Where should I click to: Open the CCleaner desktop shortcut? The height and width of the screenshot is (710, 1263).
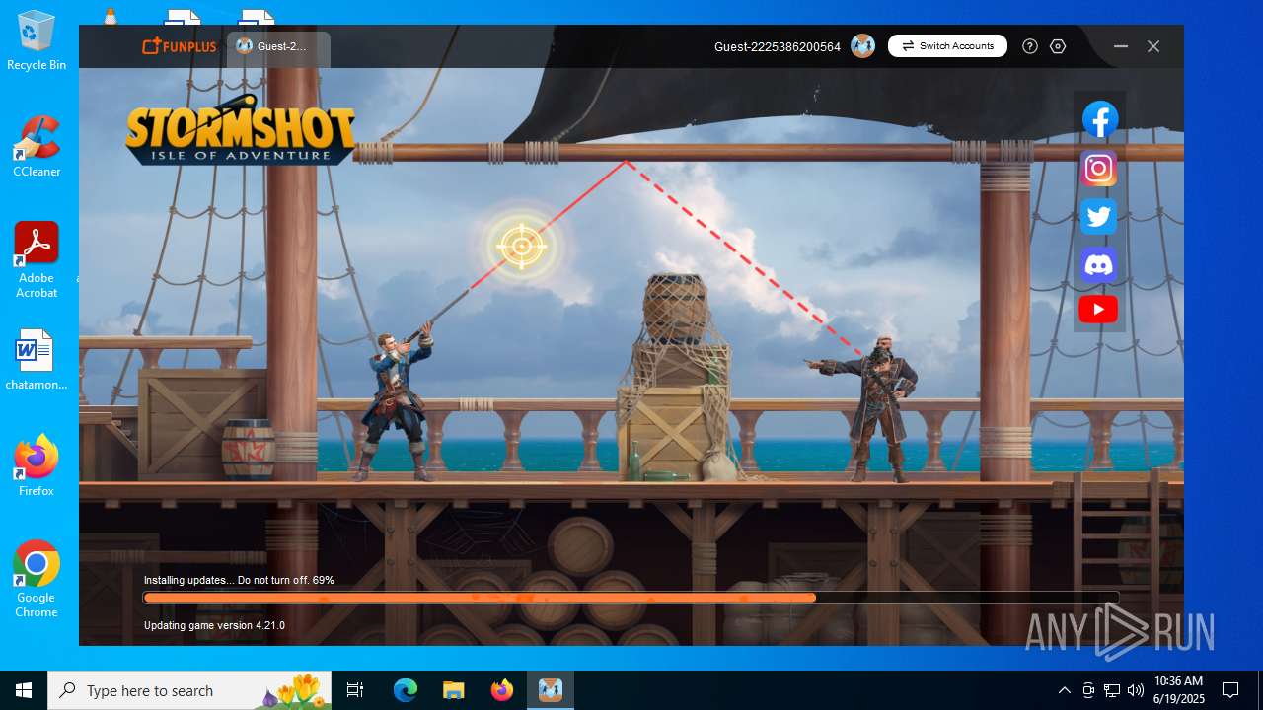[x=37, y=147]
